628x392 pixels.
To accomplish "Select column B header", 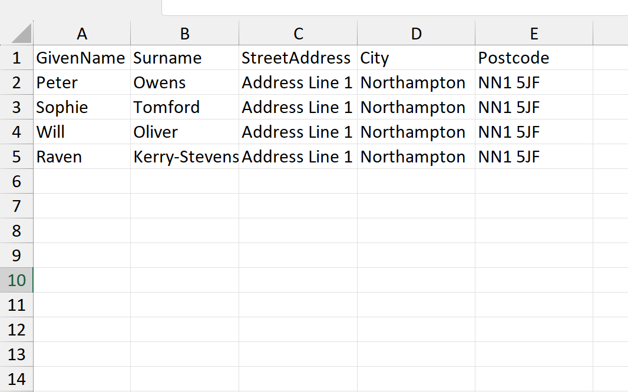I will tap(184, 34).
